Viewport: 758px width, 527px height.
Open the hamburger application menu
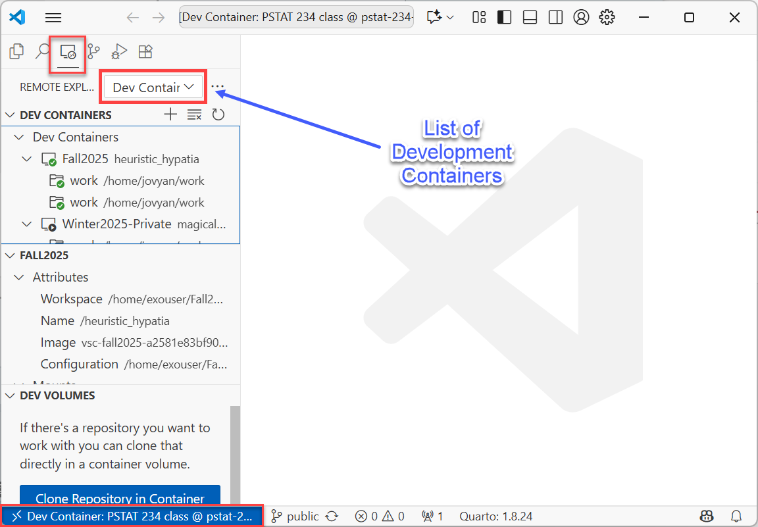pos(53,18)
